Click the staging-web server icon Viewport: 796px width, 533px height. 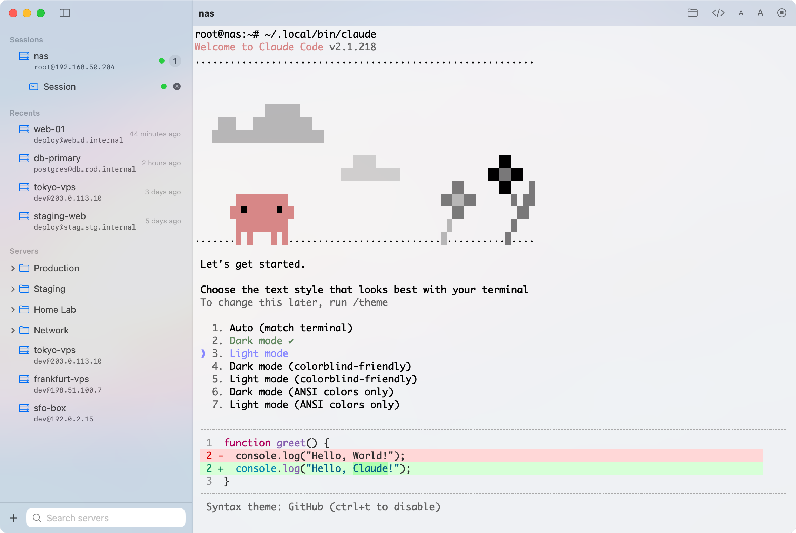click(24, 216)
